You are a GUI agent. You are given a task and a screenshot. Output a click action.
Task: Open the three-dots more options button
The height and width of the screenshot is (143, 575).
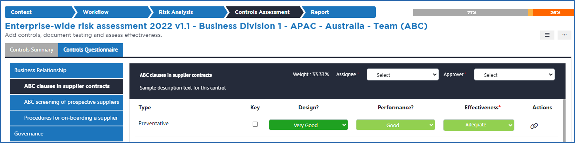click(x=564, y=35)
